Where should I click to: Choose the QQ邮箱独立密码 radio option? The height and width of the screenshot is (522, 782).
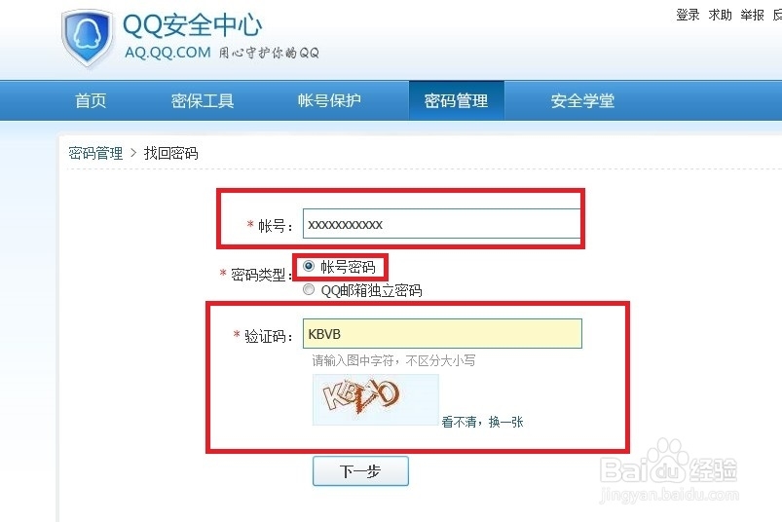coord(309,289)
